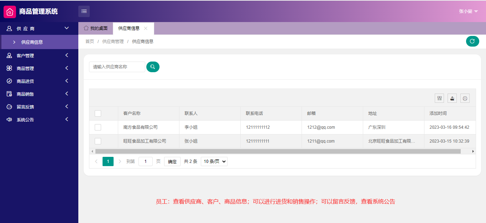486x223 pixels.
Task: Switch to the 我的桌面 tab
Action: click(95, 28)
